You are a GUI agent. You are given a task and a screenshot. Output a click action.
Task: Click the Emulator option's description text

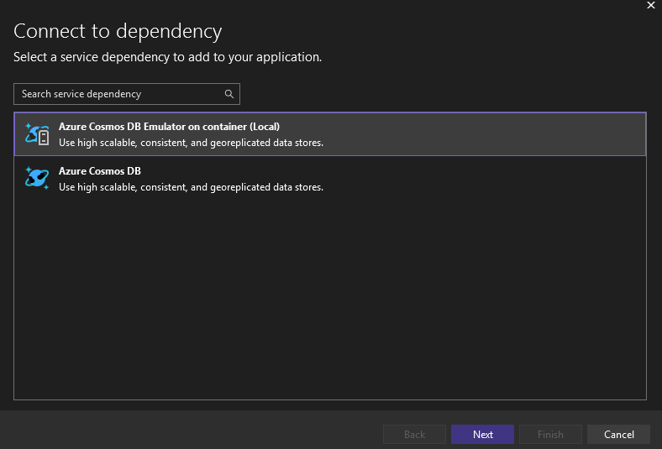[x=191, y=143]
